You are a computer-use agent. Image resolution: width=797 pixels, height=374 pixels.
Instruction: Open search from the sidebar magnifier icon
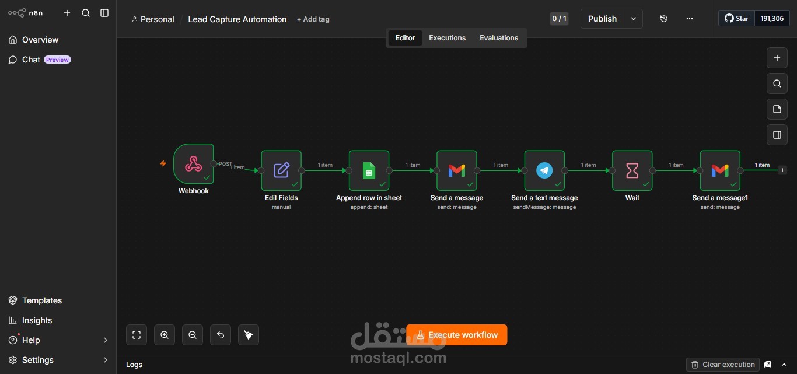coord(86,13)
